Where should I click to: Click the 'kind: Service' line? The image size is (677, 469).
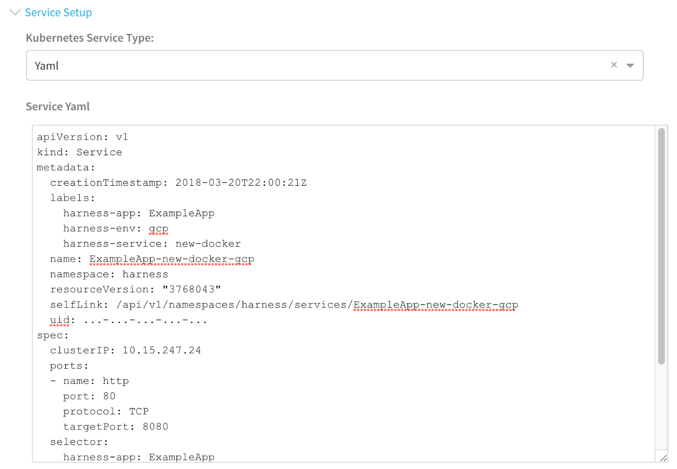(x=79, y=152)
